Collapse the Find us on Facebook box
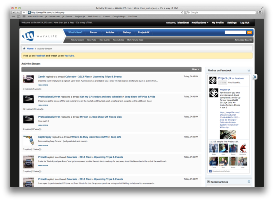The image size is (274, 201). coord(249,70)
